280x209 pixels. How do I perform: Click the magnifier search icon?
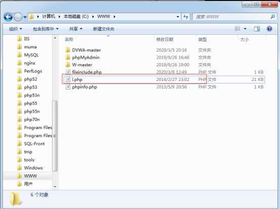[272, 17]
